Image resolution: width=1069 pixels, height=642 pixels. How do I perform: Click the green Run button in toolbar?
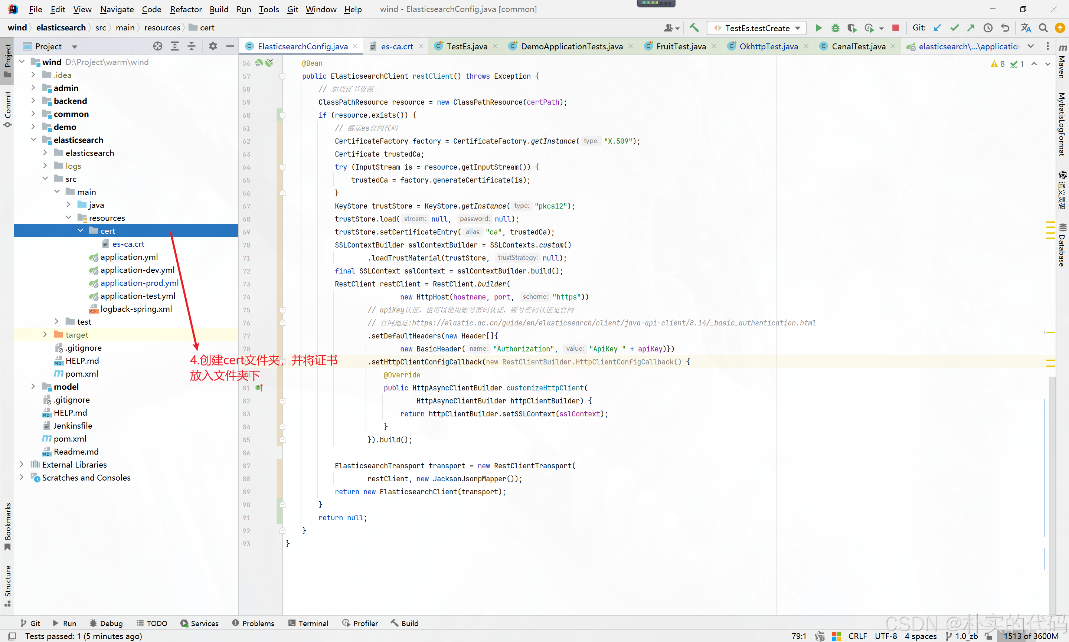pyautogui.click(x=818, y=28)
